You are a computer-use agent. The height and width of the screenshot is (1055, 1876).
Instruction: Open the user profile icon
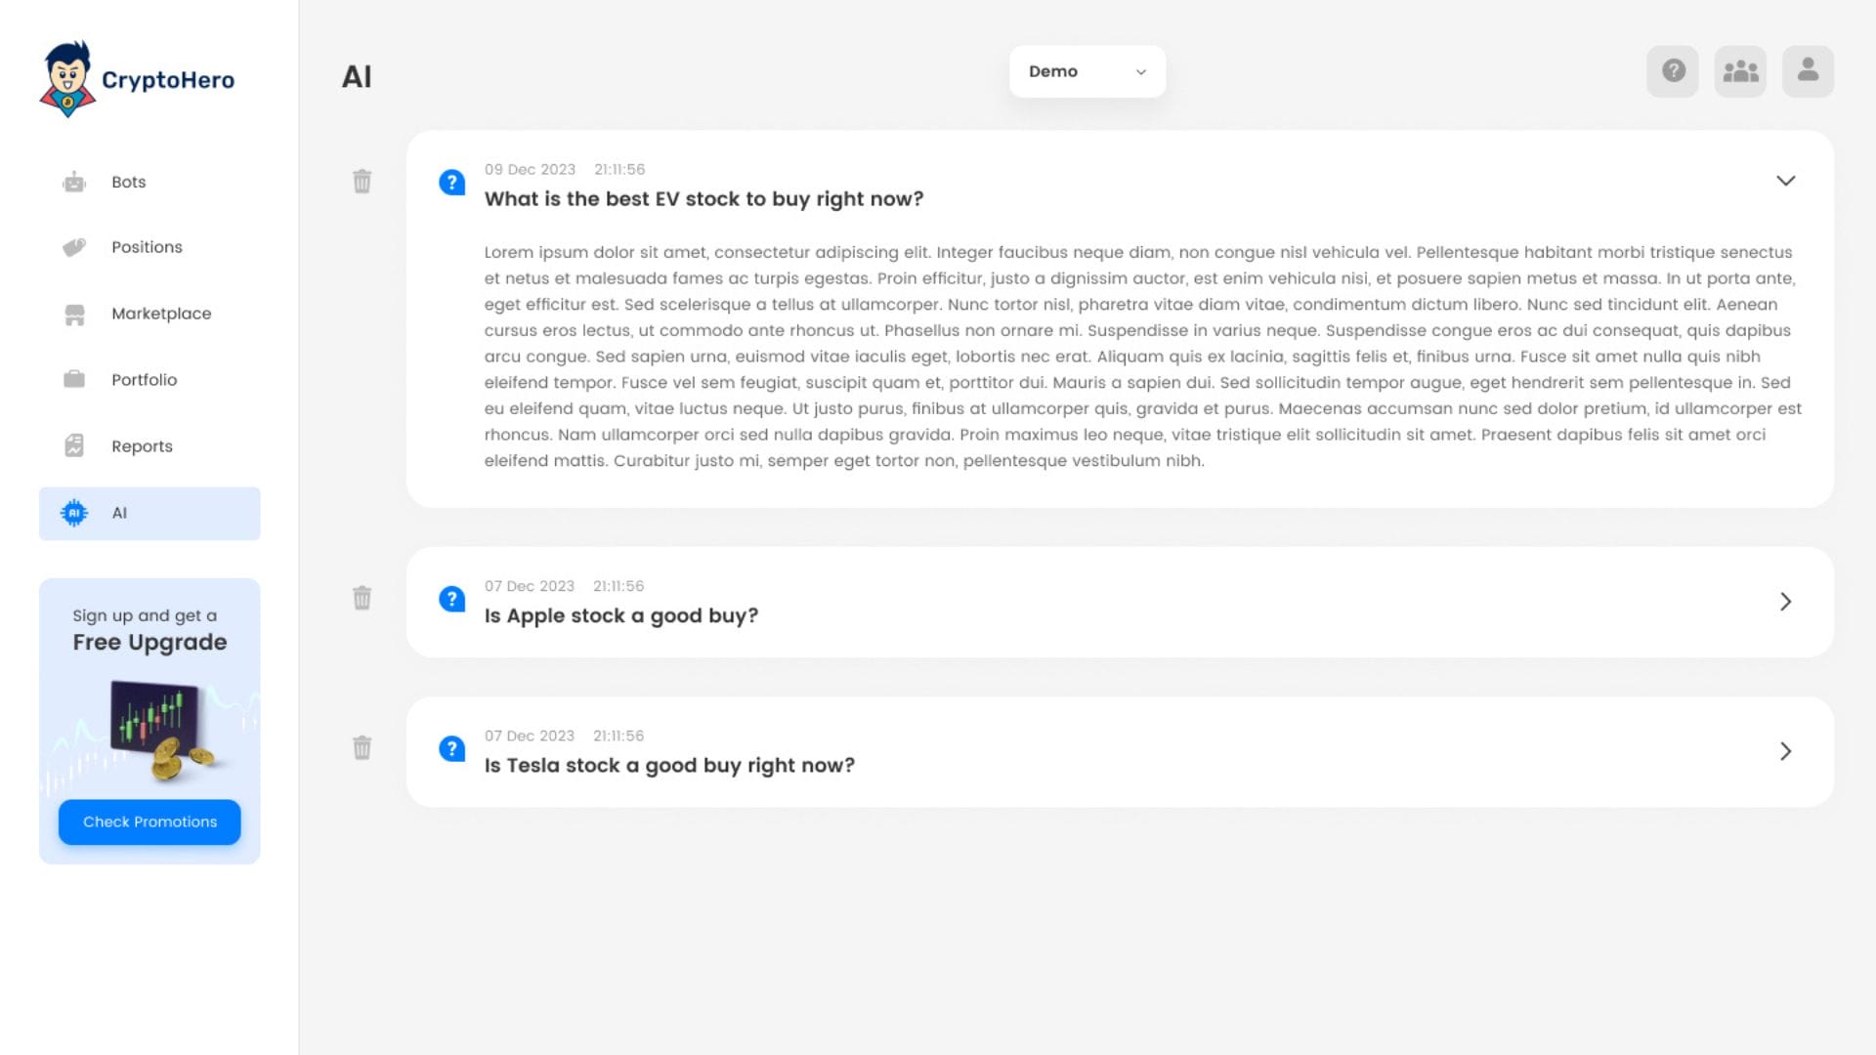click(x=1808, y=71)
